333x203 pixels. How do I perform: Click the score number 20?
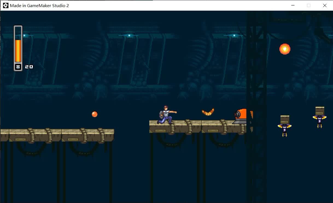click(29, 67)
